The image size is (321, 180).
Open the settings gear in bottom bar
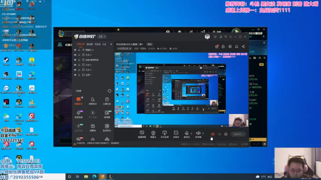pyautogui.click(x=226, y=134)
